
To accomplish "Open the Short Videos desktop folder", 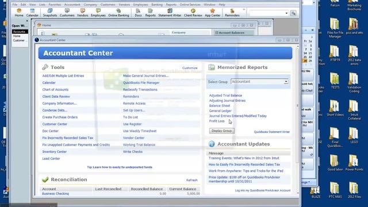I will point(335,108).
